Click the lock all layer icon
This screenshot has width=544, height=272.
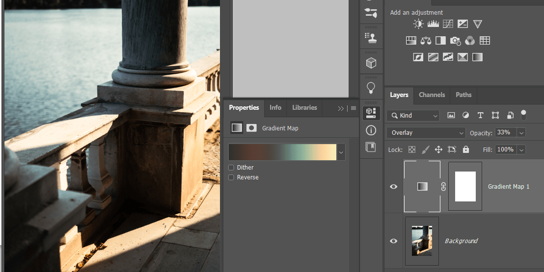click(x=465, y=149)
